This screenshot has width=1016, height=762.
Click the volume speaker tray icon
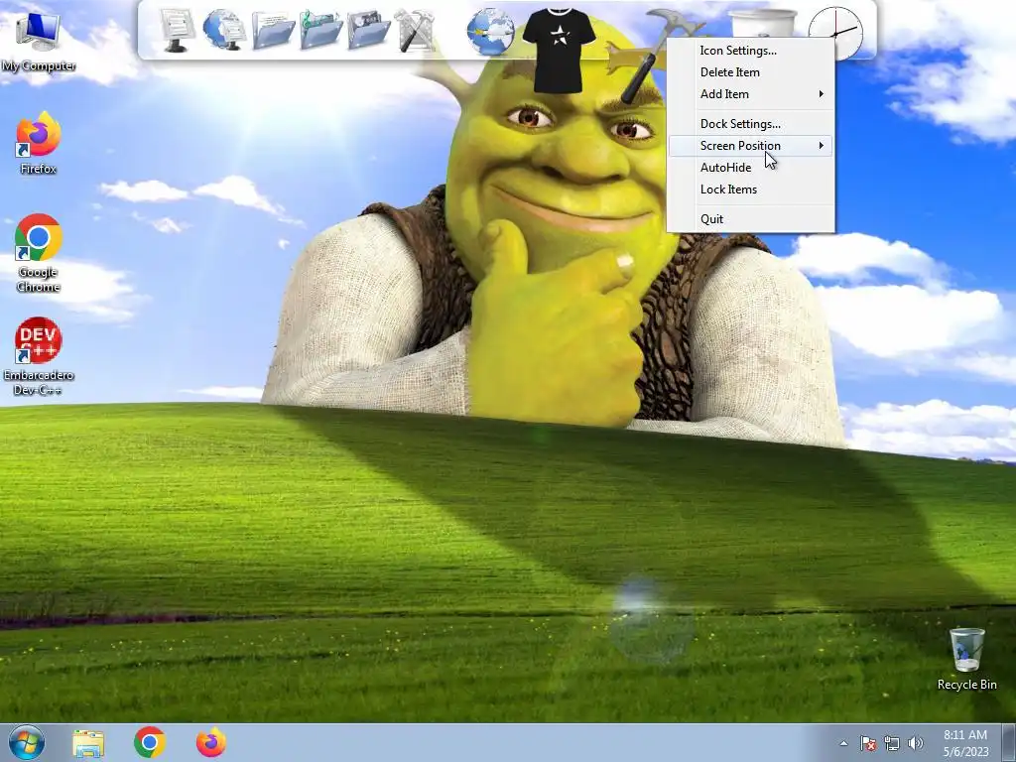(x=916, y=743)
